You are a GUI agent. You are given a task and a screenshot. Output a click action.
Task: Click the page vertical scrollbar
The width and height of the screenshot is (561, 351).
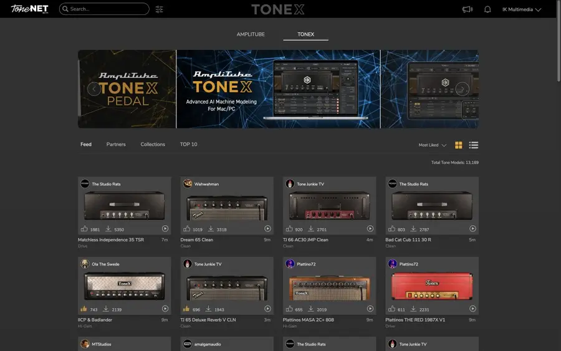559,42
